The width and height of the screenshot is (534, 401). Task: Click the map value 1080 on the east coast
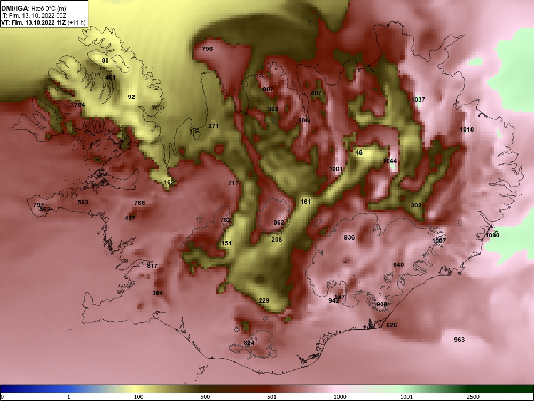[492, 236]
